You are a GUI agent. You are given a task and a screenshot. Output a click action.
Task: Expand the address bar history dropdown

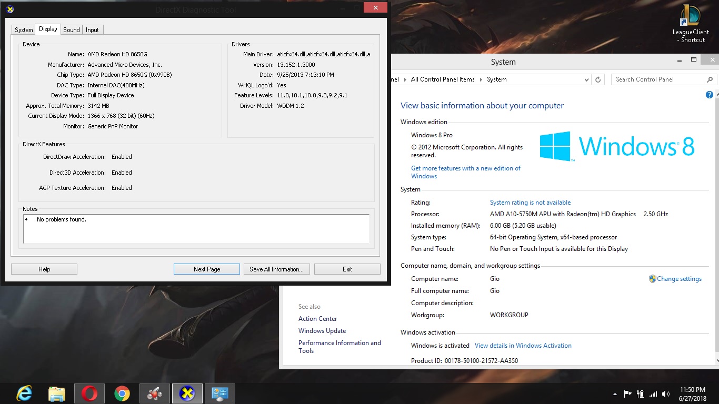click(586, 79)
